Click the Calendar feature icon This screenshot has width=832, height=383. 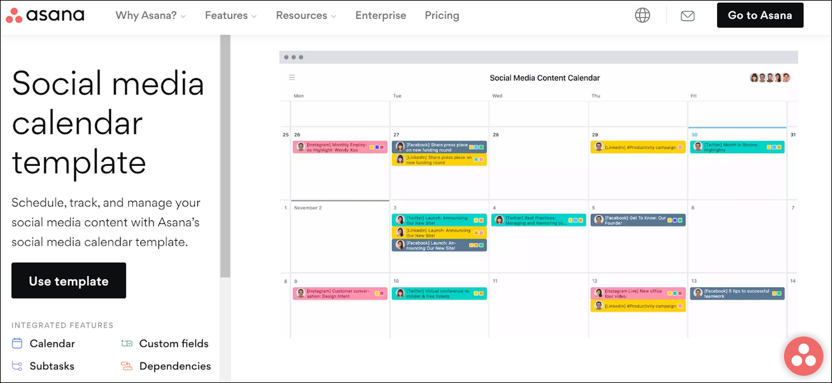17,343
